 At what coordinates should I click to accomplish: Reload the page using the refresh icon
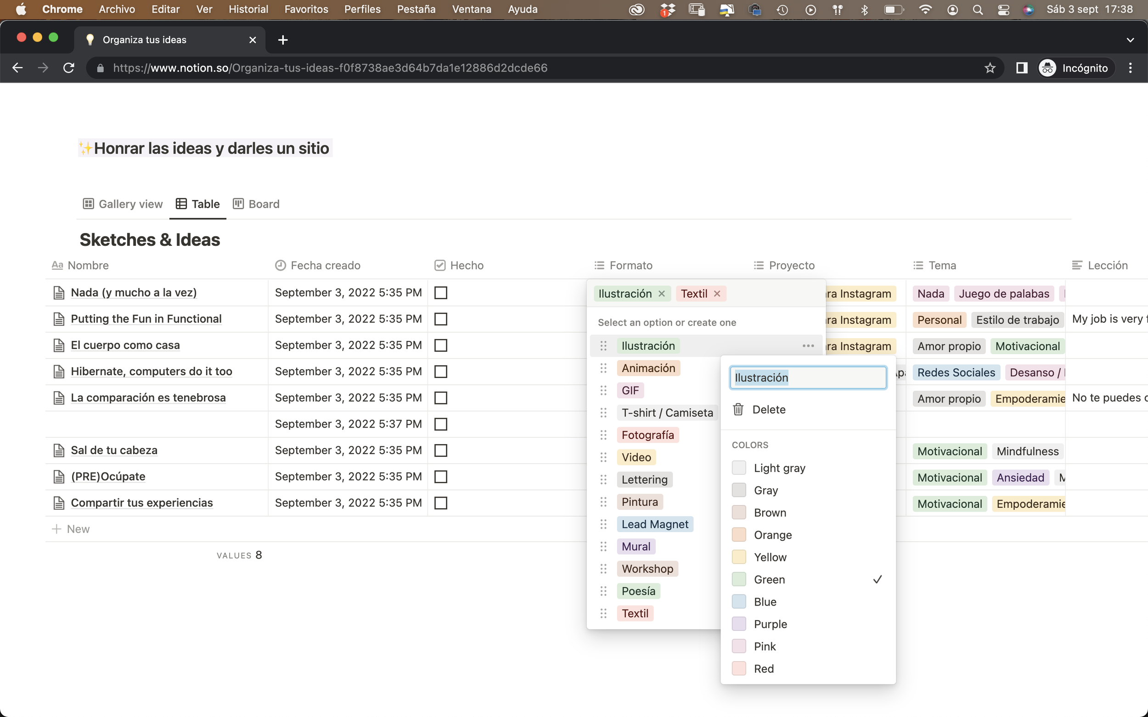click(69, 68)
